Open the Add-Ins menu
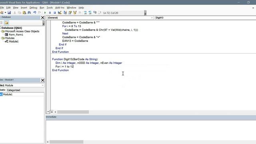The height and width of the screenshot is (144, 256). 60,8
